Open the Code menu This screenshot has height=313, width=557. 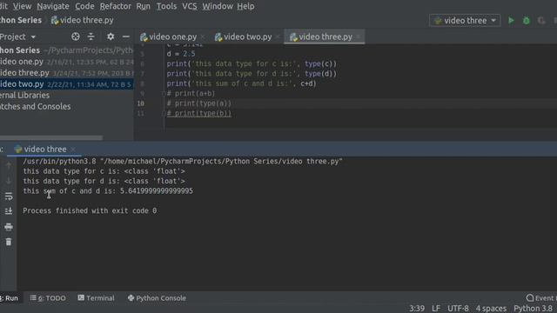tap(84, 6)
